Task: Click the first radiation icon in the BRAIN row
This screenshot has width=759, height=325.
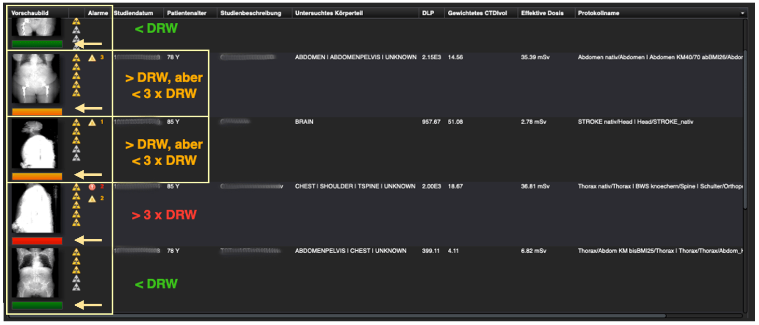Action: point(76,123)
